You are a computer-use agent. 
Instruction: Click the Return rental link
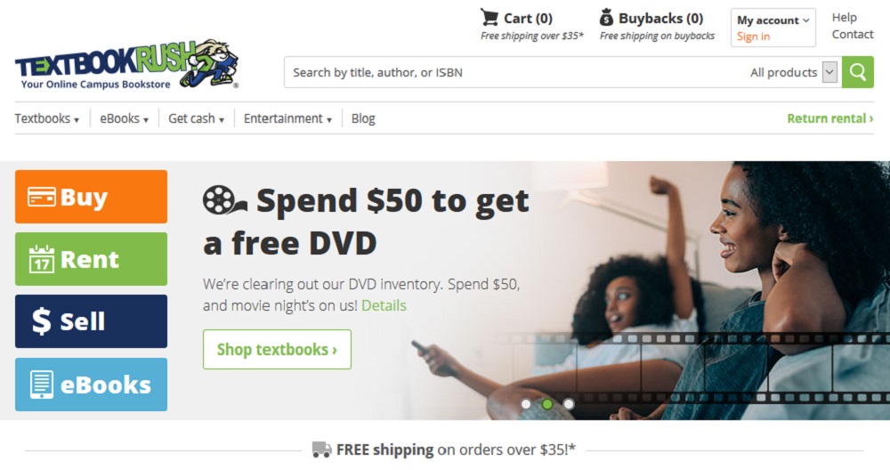pos(829,118)
